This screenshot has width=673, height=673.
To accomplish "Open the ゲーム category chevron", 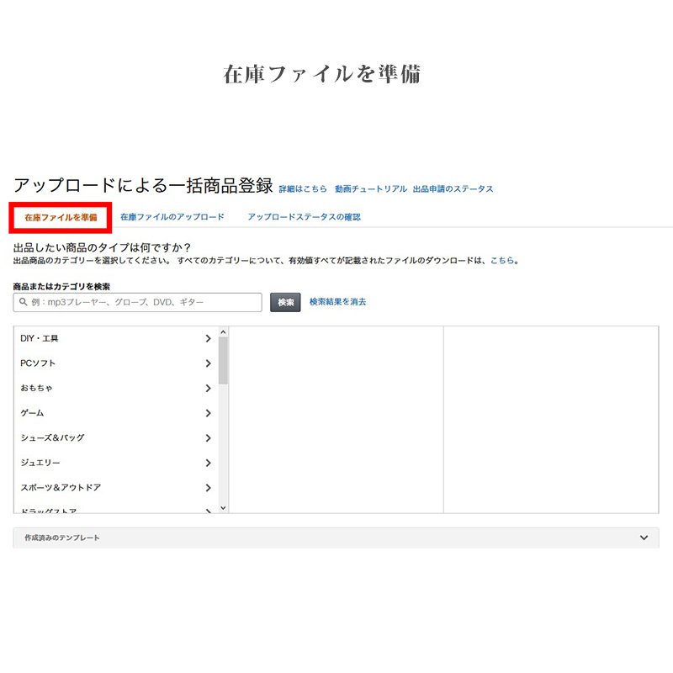I will [208, 413].
